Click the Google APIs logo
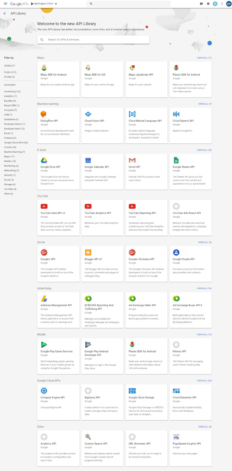Screen dimensions: 232x471 (x=19, y=4)
